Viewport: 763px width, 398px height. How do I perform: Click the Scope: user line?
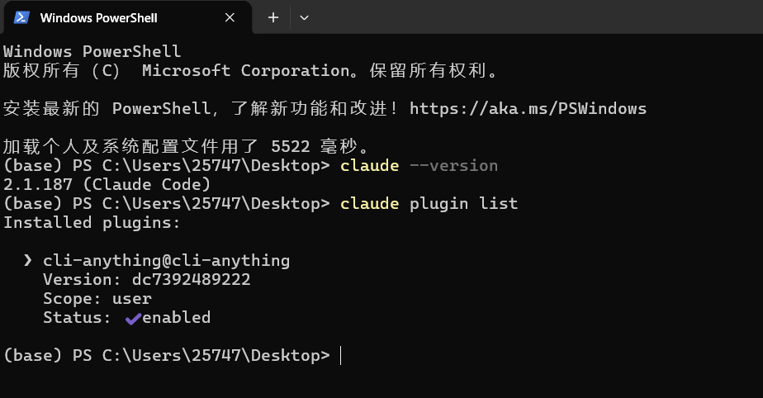[x=97, y=298]
